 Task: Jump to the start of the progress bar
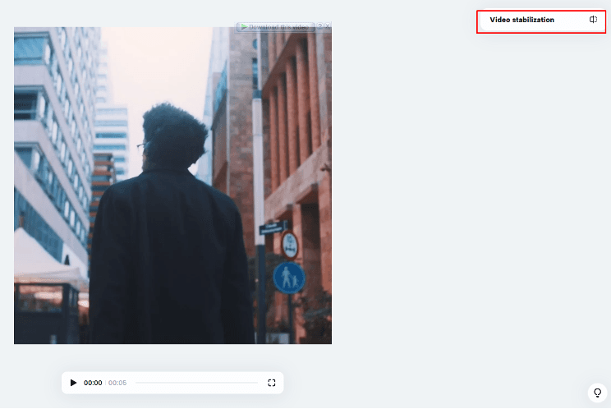[x=136, y=383]
